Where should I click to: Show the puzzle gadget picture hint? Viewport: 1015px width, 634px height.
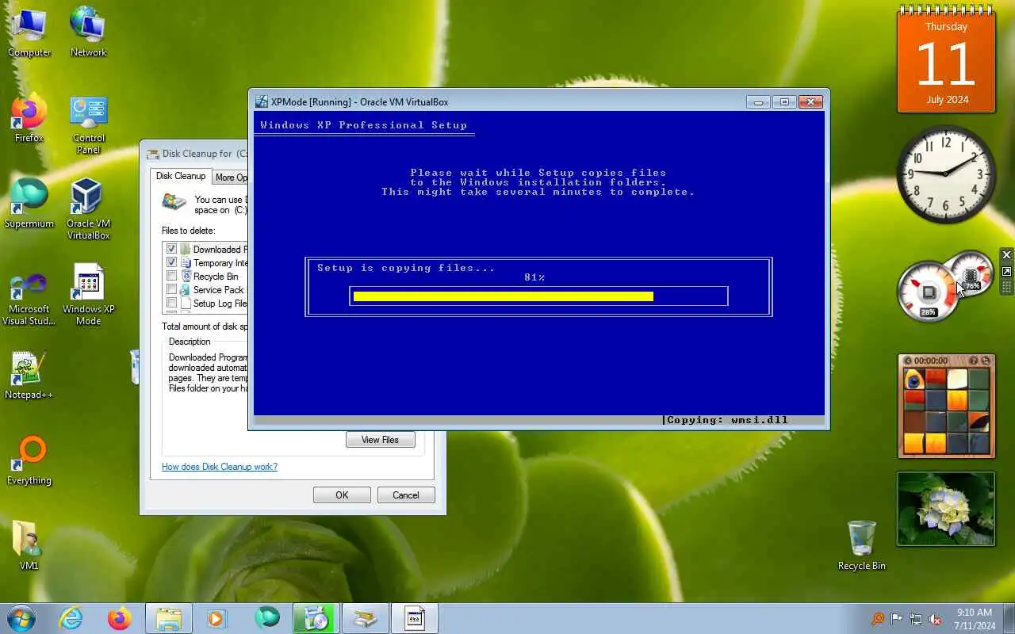tap(973, 361)
